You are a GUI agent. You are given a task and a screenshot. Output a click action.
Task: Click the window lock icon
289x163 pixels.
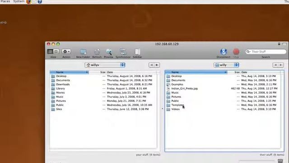[x=279, y=44]
